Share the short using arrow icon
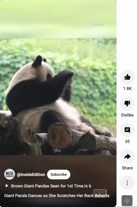The width and height of the screenshot is (137, 207). pos(127,156)
